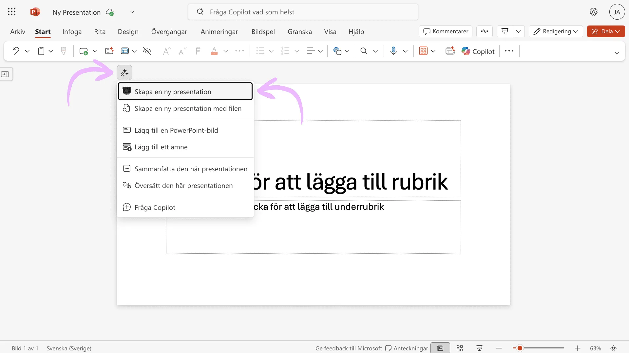Open the Redigering mode dropdown
629x353 pixels.
556,31
